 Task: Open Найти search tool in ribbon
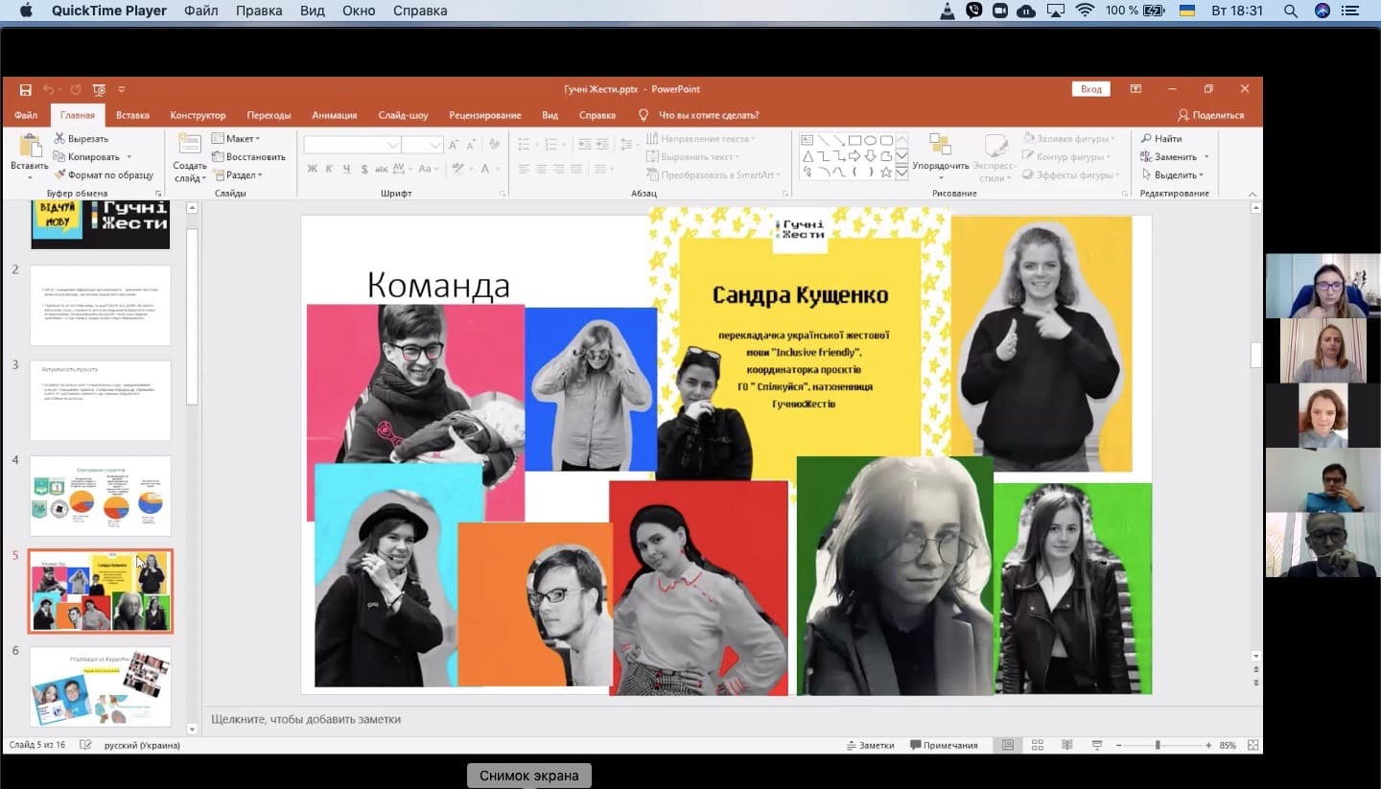[1161, 139]
